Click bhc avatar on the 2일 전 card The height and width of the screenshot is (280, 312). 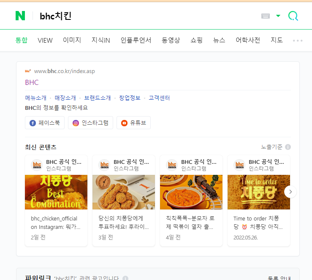pos(37,165)
